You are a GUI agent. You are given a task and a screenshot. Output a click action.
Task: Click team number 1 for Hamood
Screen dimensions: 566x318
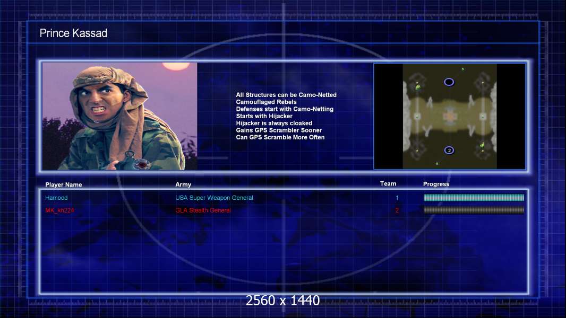pyautogui.click(x=397, y=198)
